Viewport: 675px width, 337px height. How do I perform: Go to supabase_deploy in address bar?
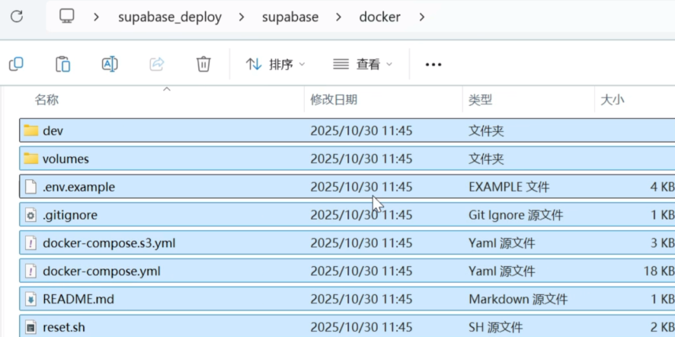coord(170,18)
